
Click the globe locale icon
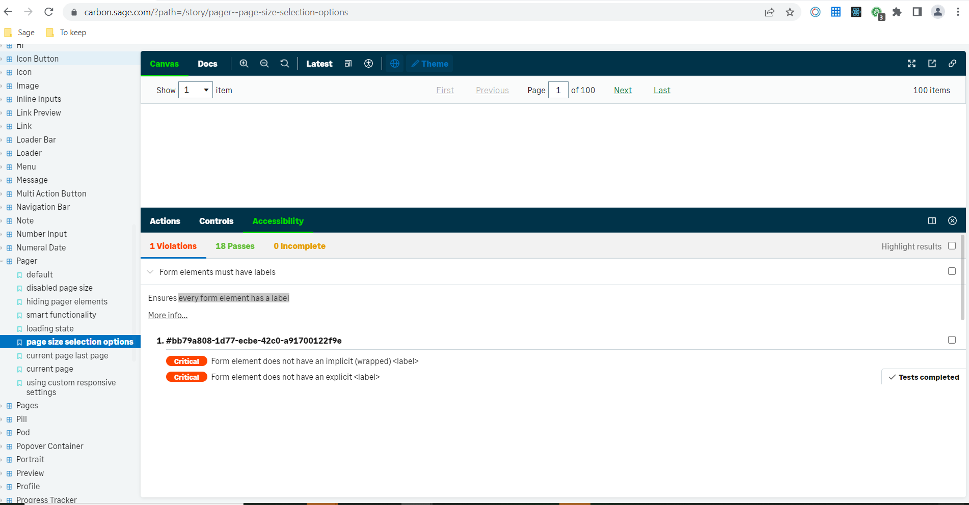click(395, 64)
